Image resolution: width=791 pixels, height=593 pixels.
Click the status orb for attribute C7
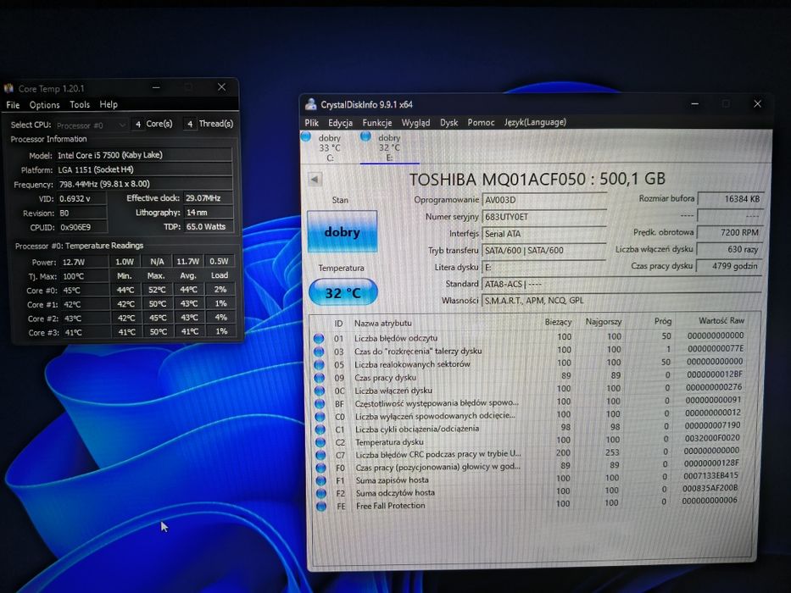click(320, 456)
